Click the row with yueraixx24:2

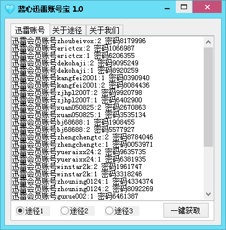pyautogui.click(x=79, y=152)
